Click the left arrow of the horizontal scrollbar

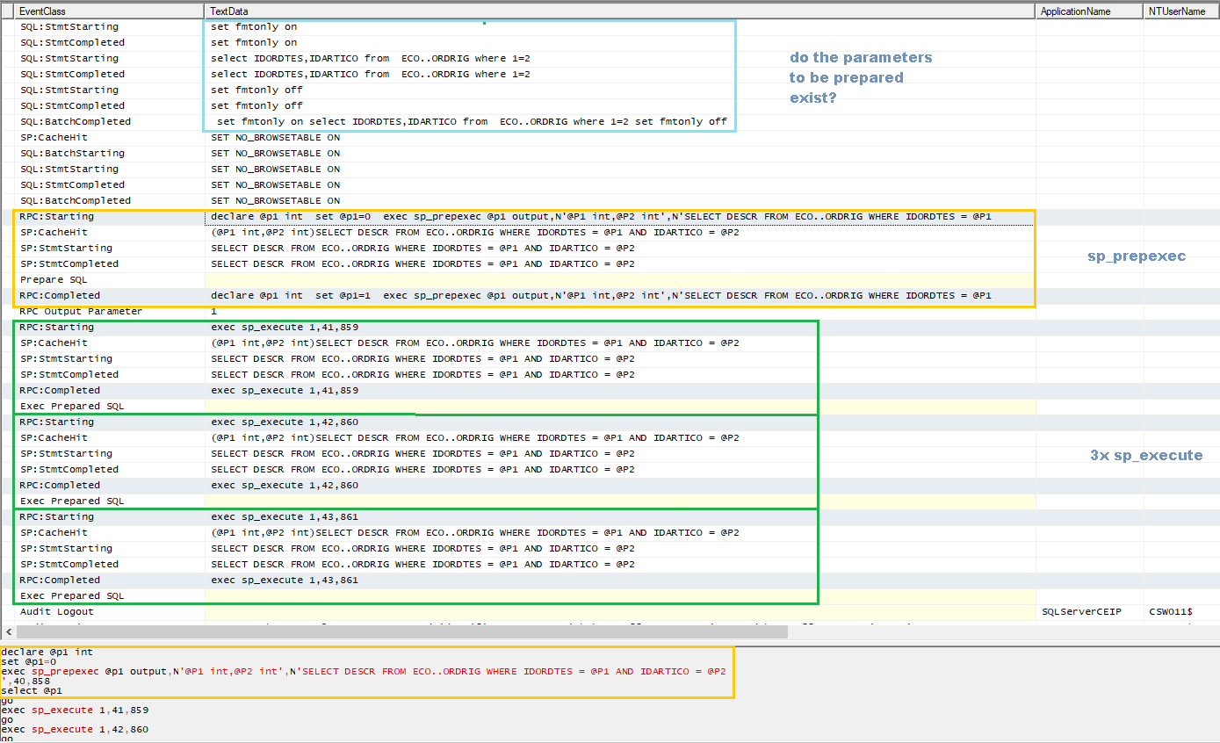7,631
